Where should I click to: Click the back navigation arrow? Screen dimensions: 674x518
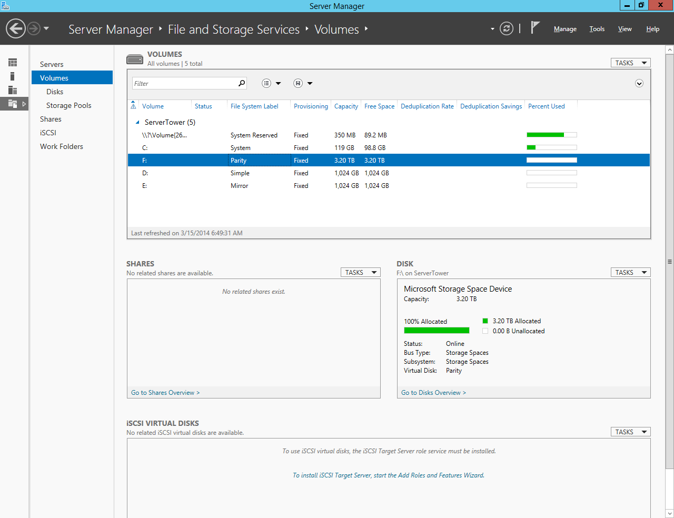tap(16, 28)
